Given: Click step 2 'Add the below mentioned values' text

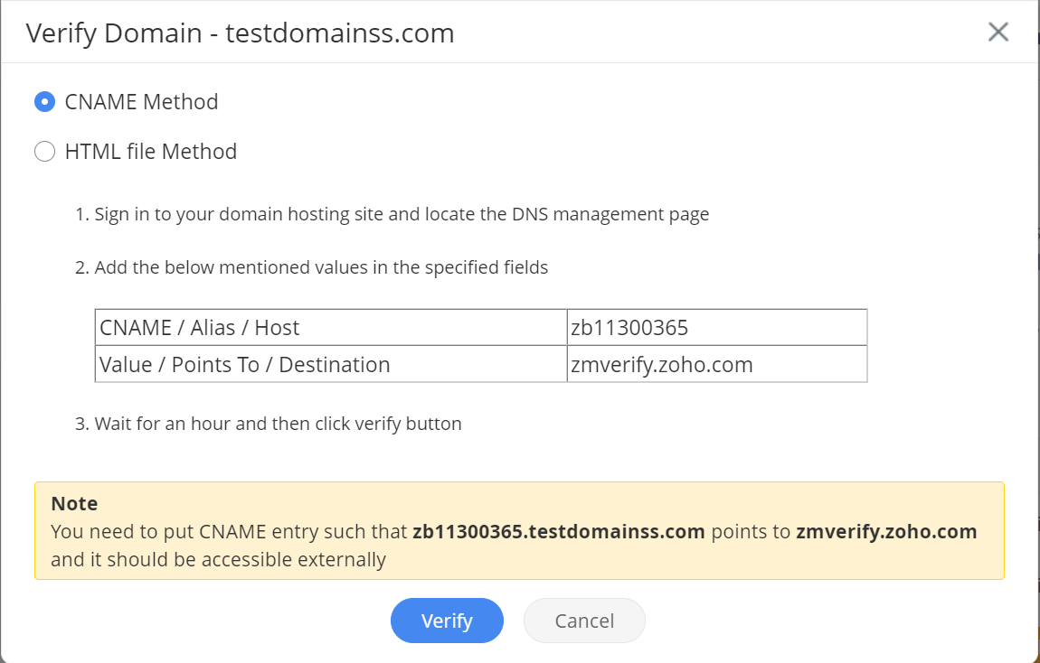Looking at the screenshot, I should [321, 267].
